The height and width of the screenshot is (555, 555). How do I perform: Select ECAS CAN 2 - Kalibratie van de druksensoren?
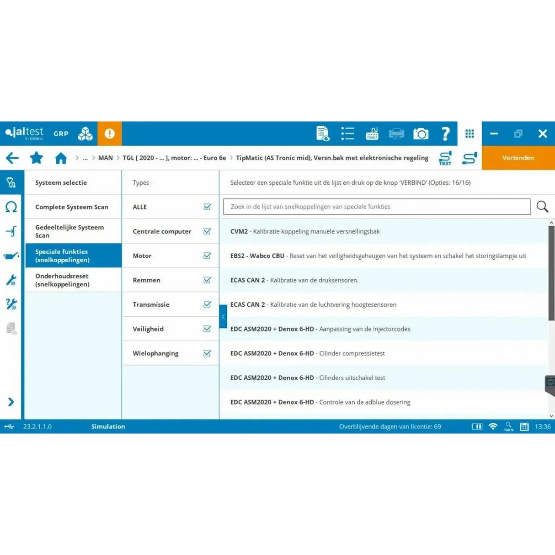tap(384, 280)
